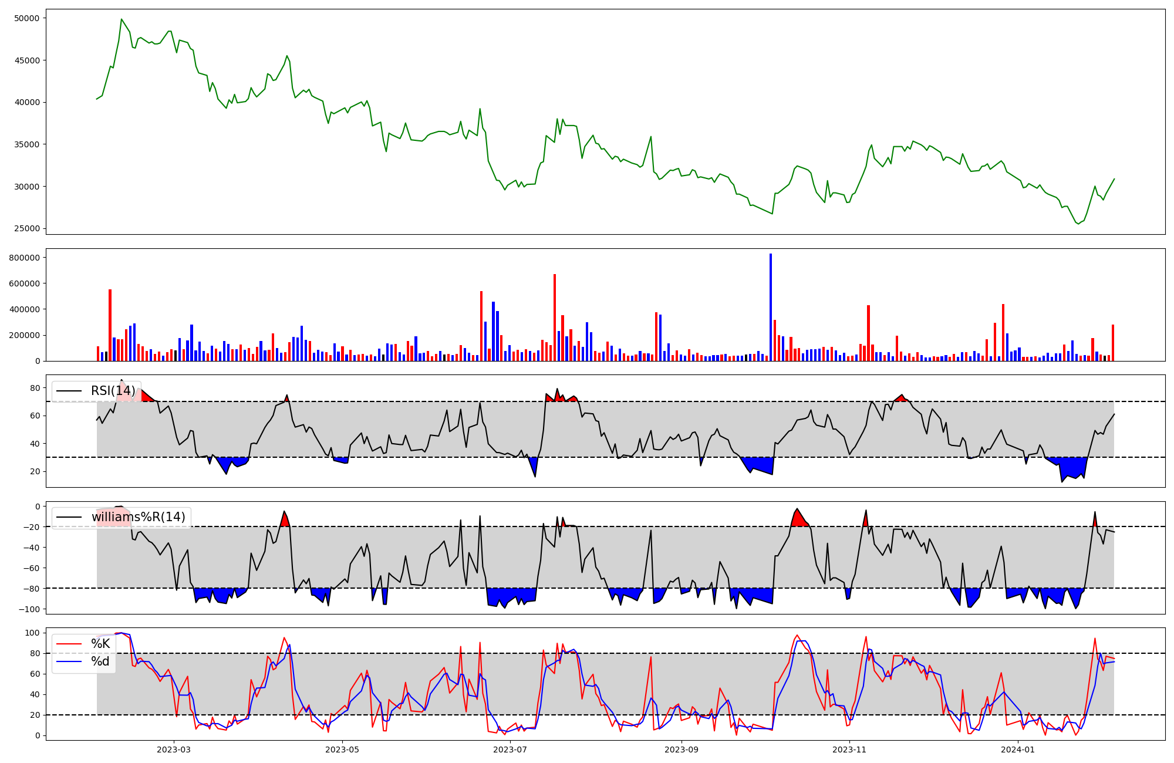The height and width of the screenshot is (763, 1174).
Task: Click the 200000 volume axis tick label
Action: [x=24, y=336]
